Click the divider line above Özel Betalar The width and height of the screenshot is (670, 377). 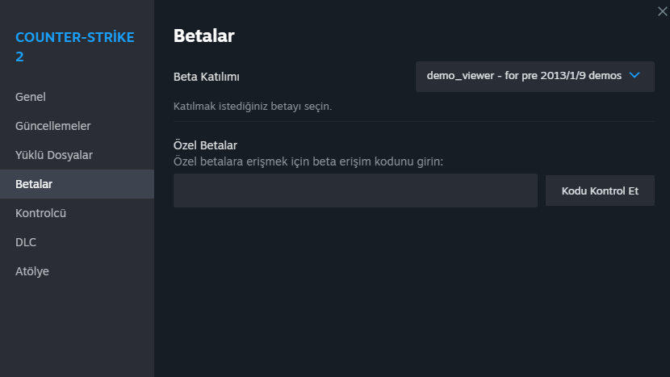tap(413, 122)
